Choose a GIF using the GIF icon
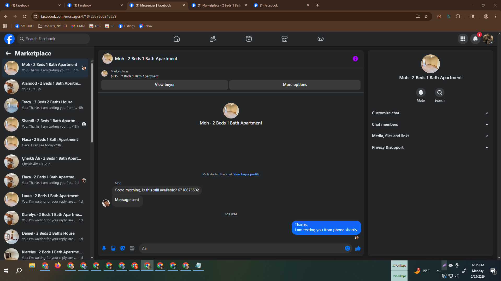Image resolution: width=501 pixels, height=281 pixels. 132,248
